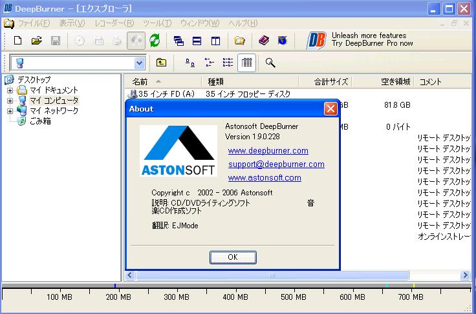Click the cascade windows icon
This screenshot has height=314, width=476.
click(x=178, y=41)
